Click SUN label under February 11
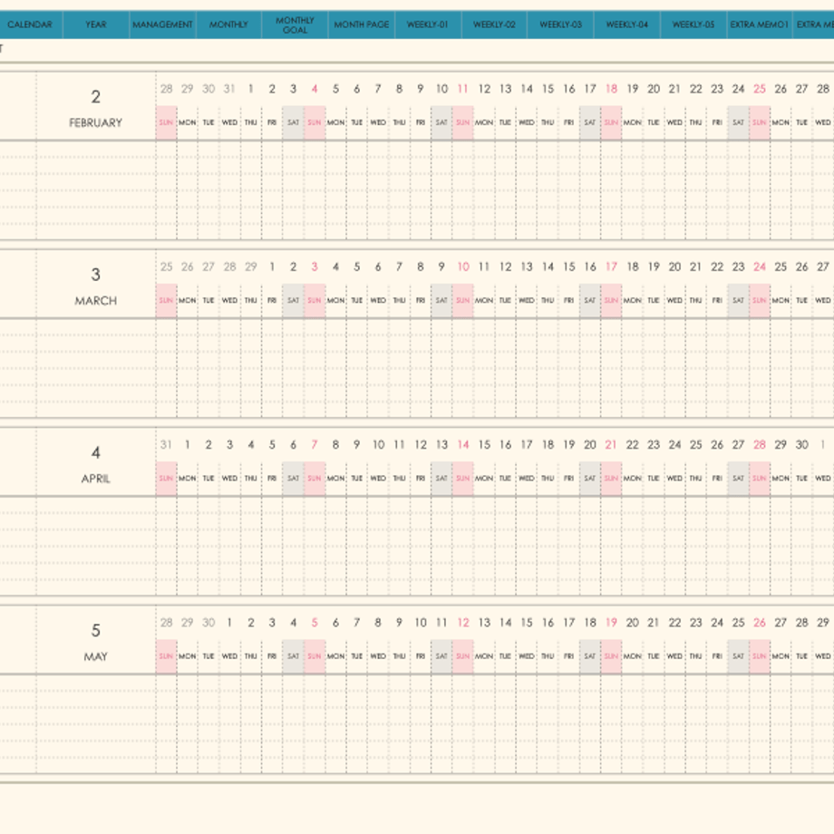 pyautogui.click(x=462, y=123)
